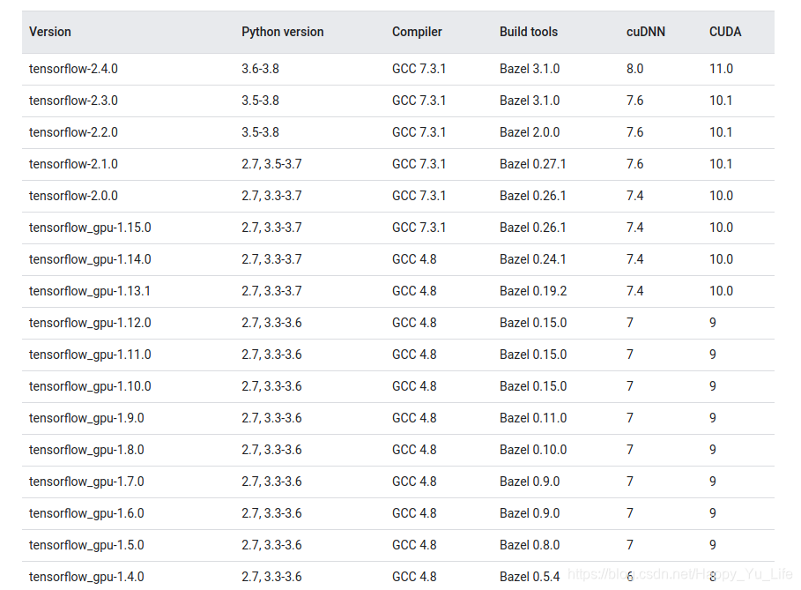801x590 pixels.
Task: Select the tensorflow-2.0.0 version cell
Action: (73, 195)
